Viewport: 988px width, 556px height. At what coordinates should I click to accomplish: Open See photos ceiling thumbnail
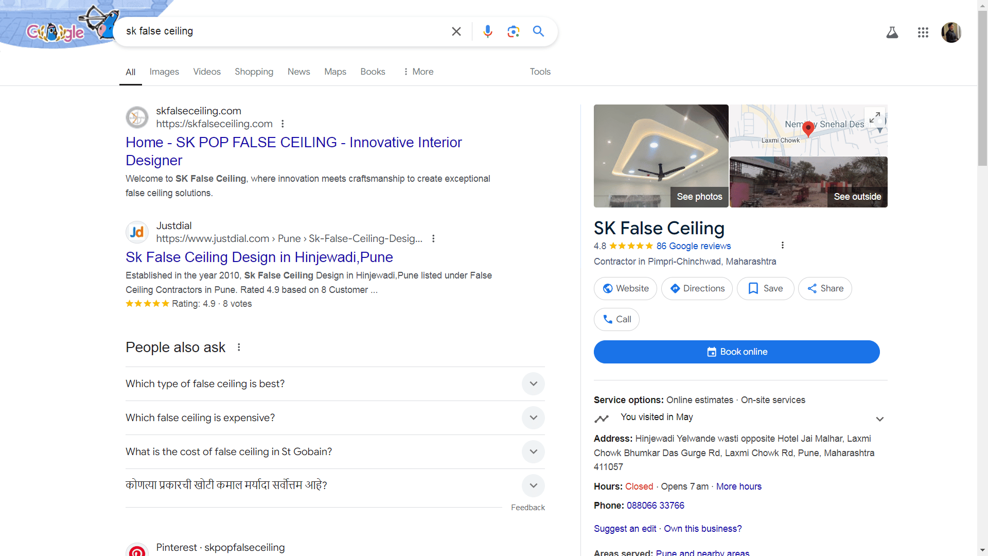(x=661, y=156)
